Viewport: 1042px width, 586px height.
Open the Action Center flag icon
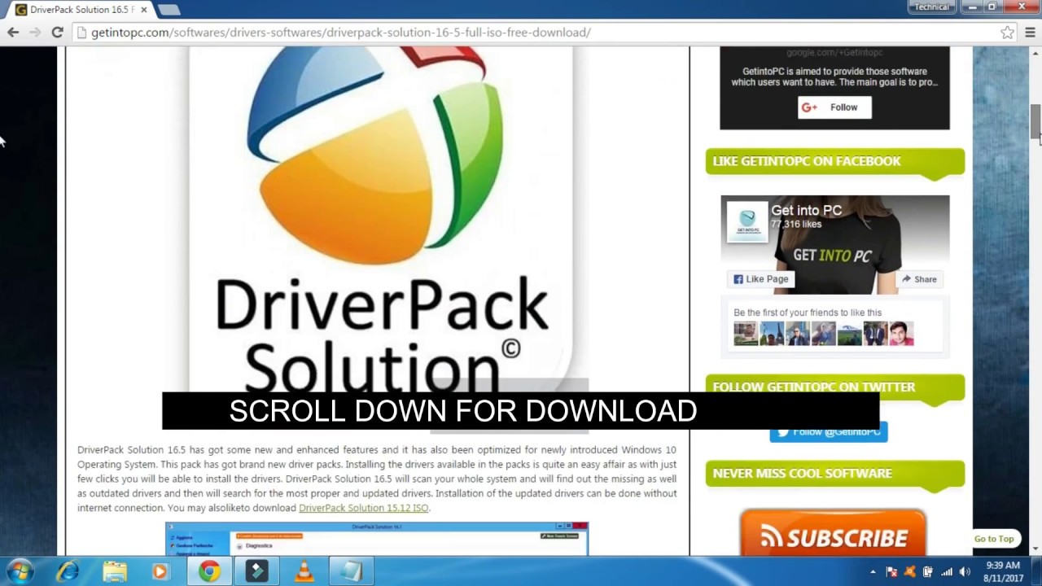[x=891, y=572]
